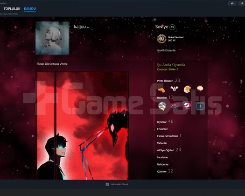Click the blue number 3 badge
This screenshot has height=196, width=245.
pos(200,106)
